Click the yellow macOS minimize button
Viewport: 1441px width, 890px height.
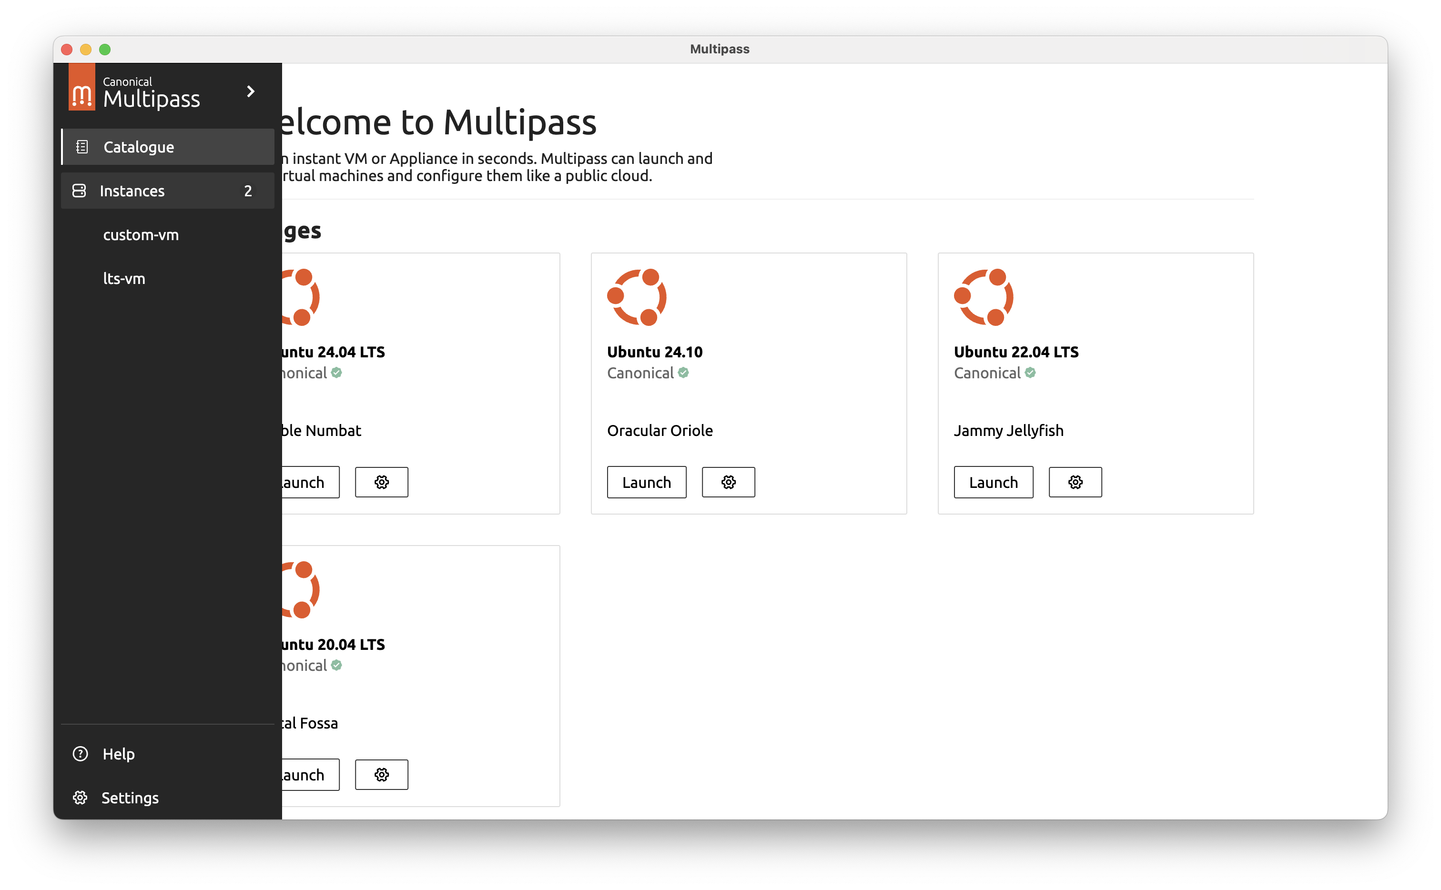(86, 50)
